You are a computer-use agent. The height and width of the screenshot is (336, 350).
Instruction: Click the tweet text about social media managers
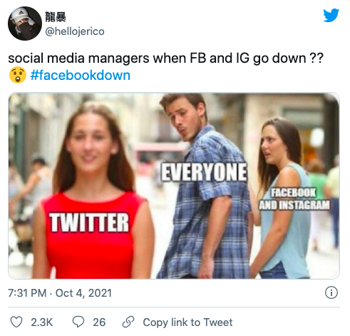click(165, 58)
